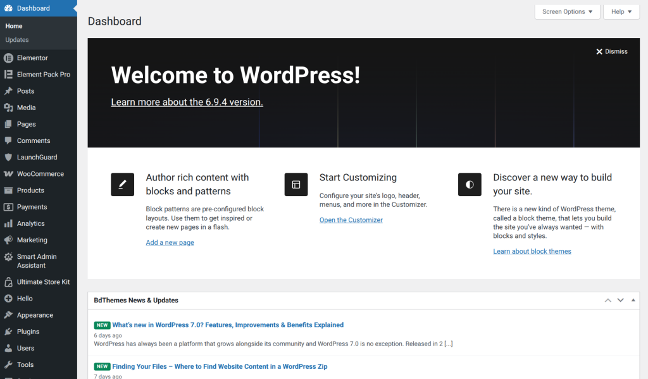Click the Add a new page link
This screenshot has width=648, height=379.
click(x=170, y=242)
